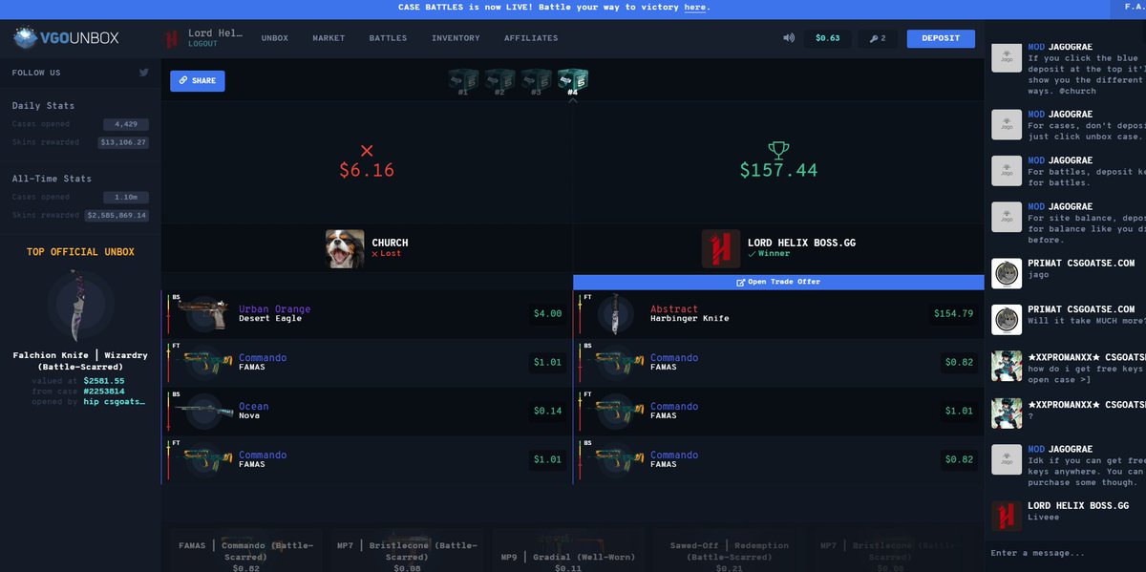Open the Abstract Harbinger Knife skin image

click(615, 313)
